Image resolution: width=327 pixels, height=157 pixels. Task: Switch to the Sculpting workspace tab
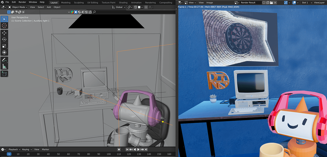[x=79, y=2]
